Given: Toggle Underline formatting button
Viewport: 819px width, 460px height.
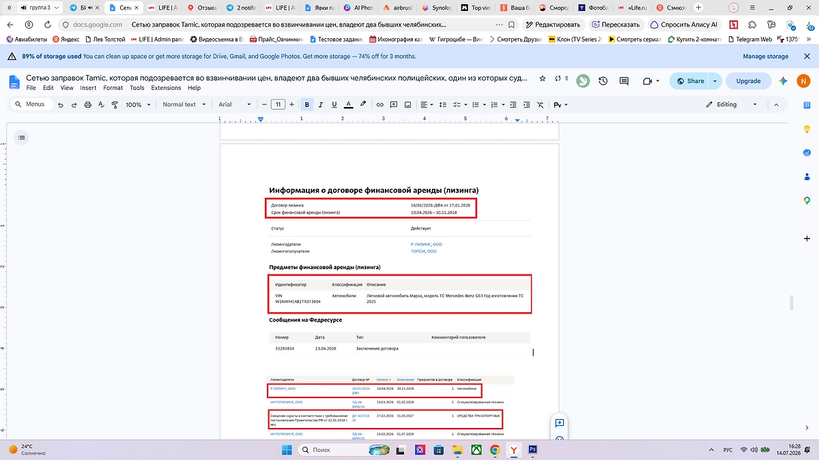Looking at the screenshot, I should (x=334, y=105).
